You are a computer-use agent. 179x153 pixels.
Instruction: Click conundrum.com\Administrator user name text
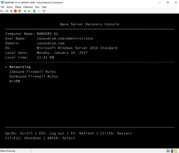(x=65, y=39)
